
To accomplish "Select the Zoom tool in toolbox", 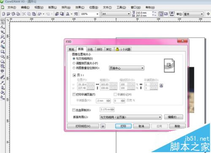I will [x=3, y=37].
